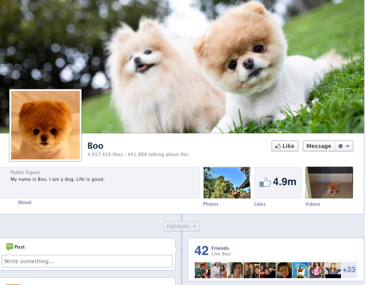365x285 pixels.
Task: Open the Photos link
Action: pyautogui.click(x=211, y=204)
